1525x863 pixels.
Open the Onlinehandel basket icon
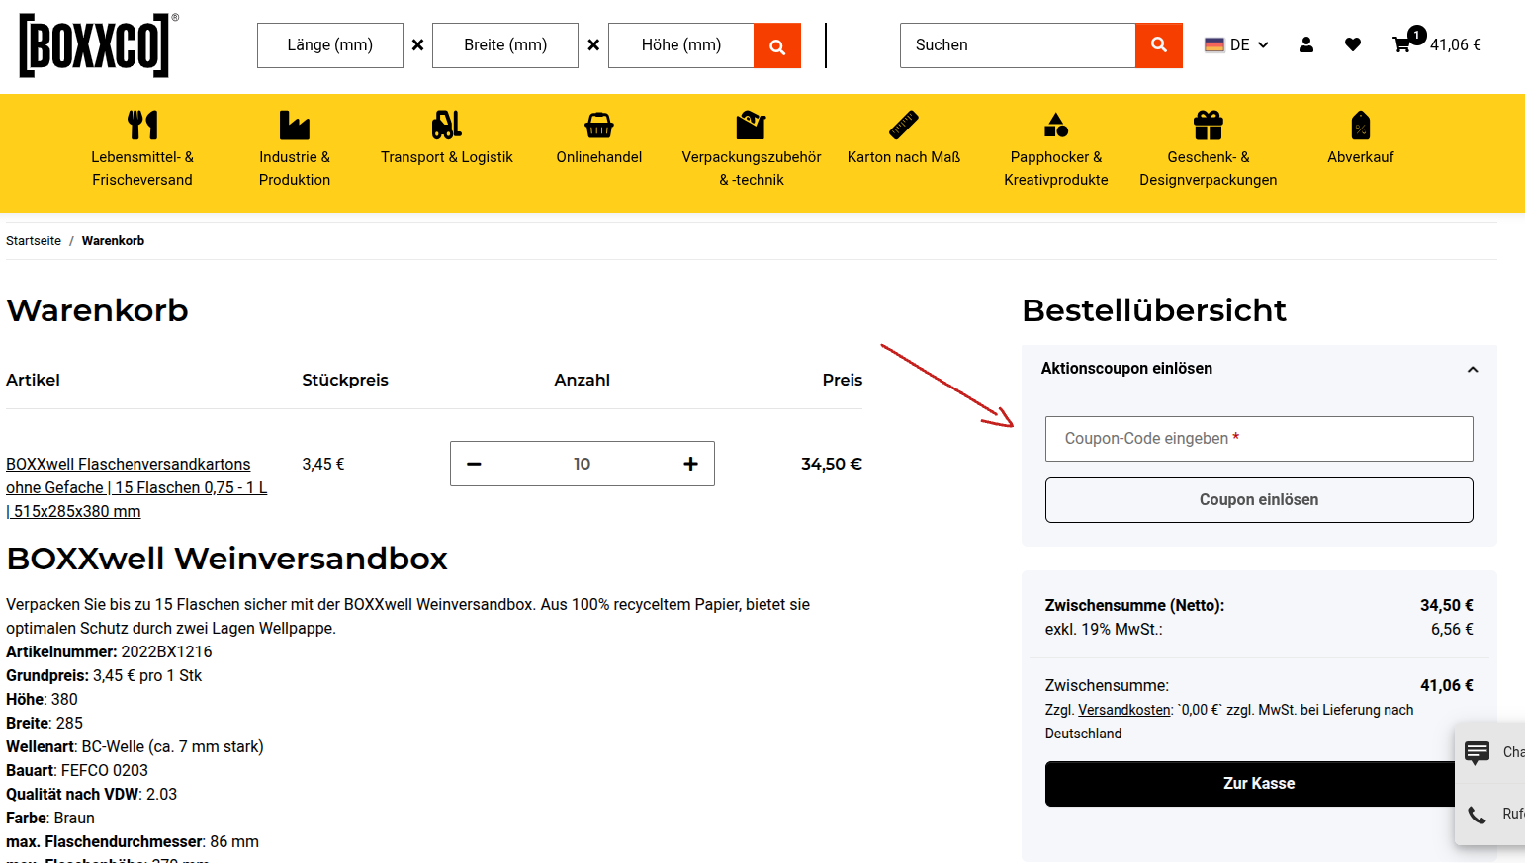click(x=598, y=125)
